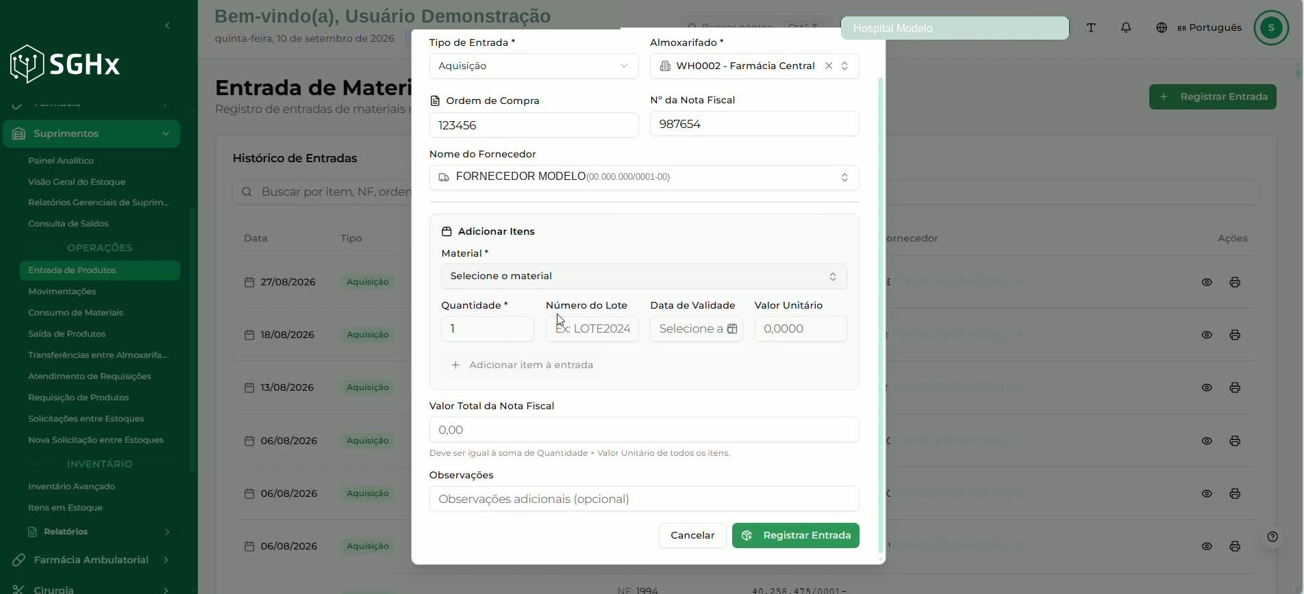1304x594 pixels.
Task: View the 27/08/2026 entry details
Action: (x=1207, y=282)
